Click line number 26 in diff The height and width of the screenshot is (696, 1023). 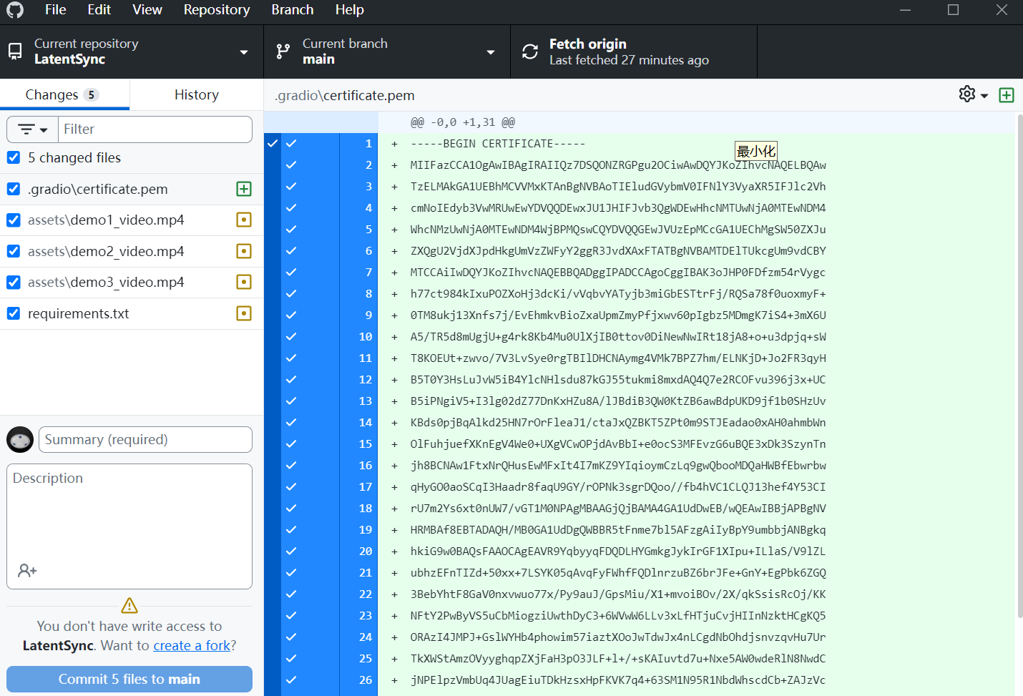tap(366, 680)
